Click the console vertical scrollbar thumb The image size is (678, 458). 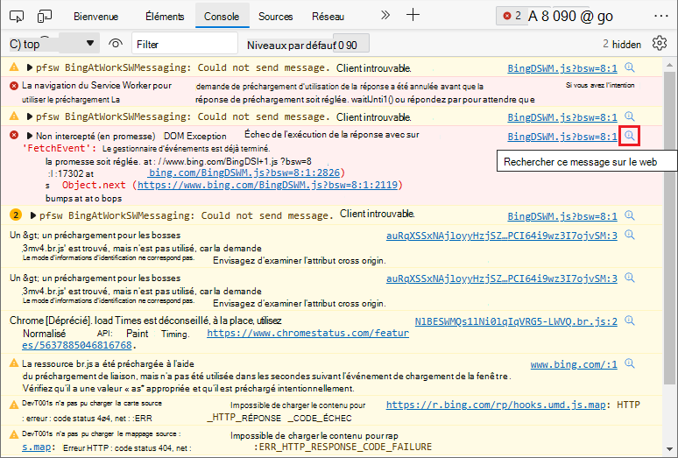(x=669, y=228)
